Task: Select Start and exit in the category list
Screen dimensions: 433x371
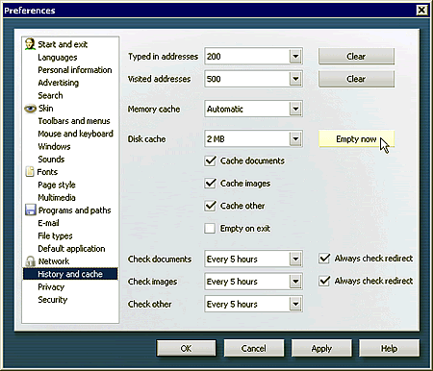Action: pyautogui.click(x=63, y=44)
